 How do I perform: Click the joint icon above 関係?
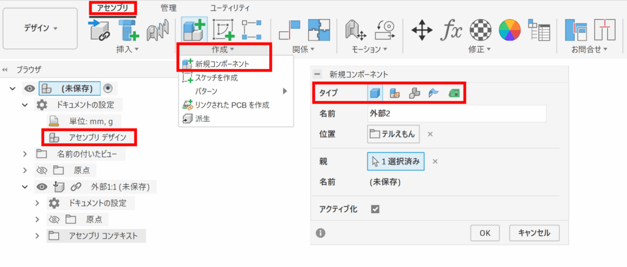pos(290,29)
